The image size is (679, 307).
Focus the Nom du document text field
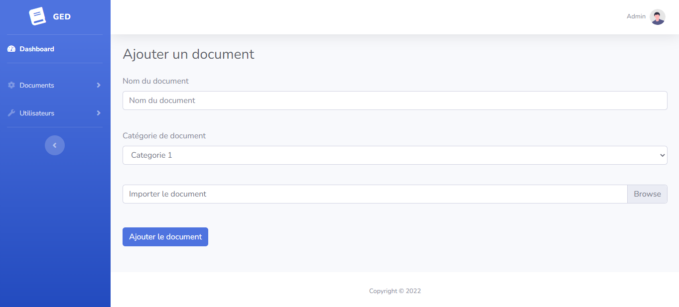(395, 101)
